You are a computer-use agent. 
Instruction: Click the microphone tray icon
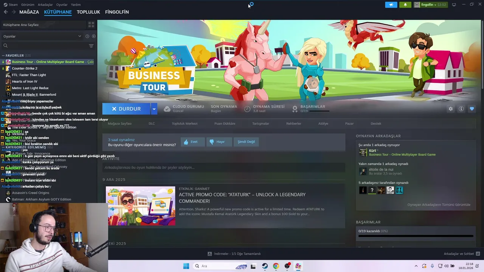432,266
